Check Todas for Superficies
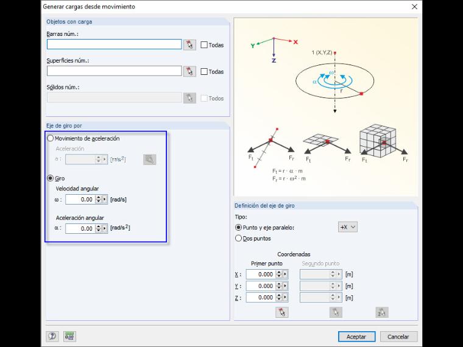The image size is (463, 347). 204,71
